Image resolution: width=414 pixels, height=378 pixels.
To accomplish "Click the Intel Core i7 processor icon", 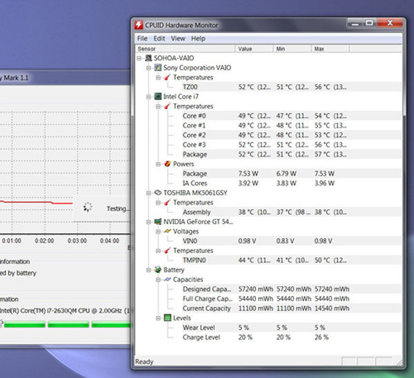I will [x=157, y=97].
